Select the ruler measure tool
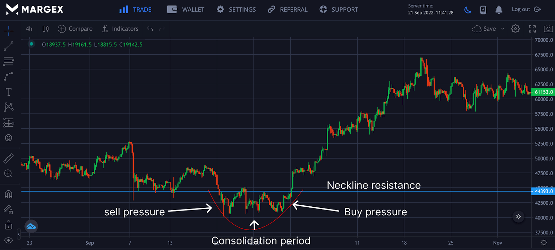Screen dimensions: 555x250 click(x=9, y=159)
